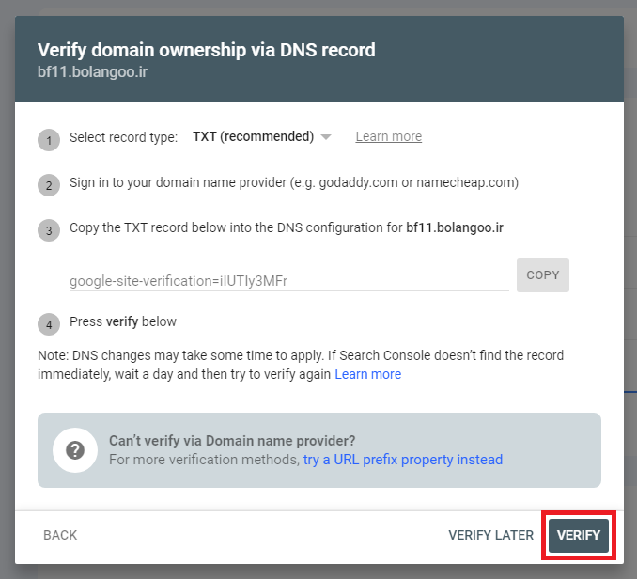The image size is (637, 579).
Task: Click the dialog title 'Verify domain ownership'
Action: point(207,50)
